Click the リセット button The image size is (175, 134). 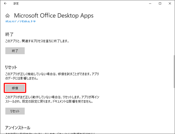[x=15, y=111]
